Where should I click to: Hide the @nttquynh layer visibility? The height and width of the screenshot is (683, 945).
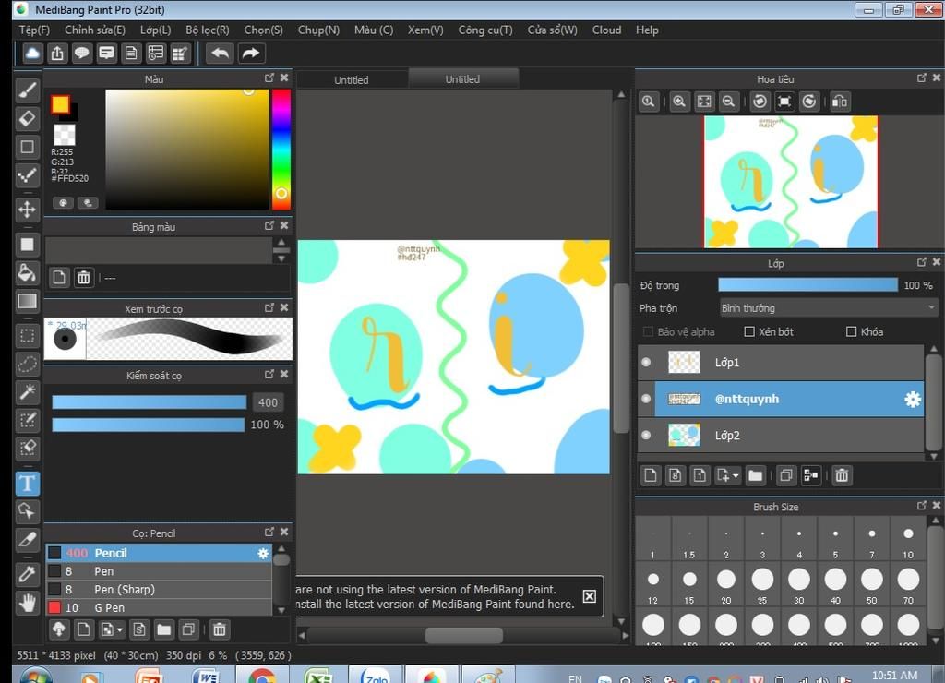point(646,399)
